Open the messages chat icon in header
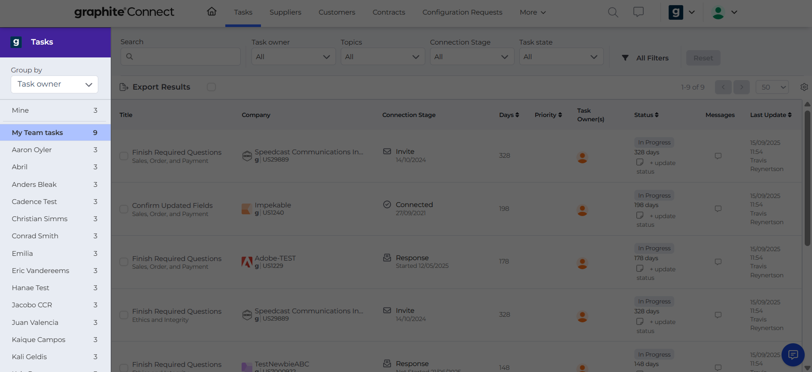 tap(639, 12)
